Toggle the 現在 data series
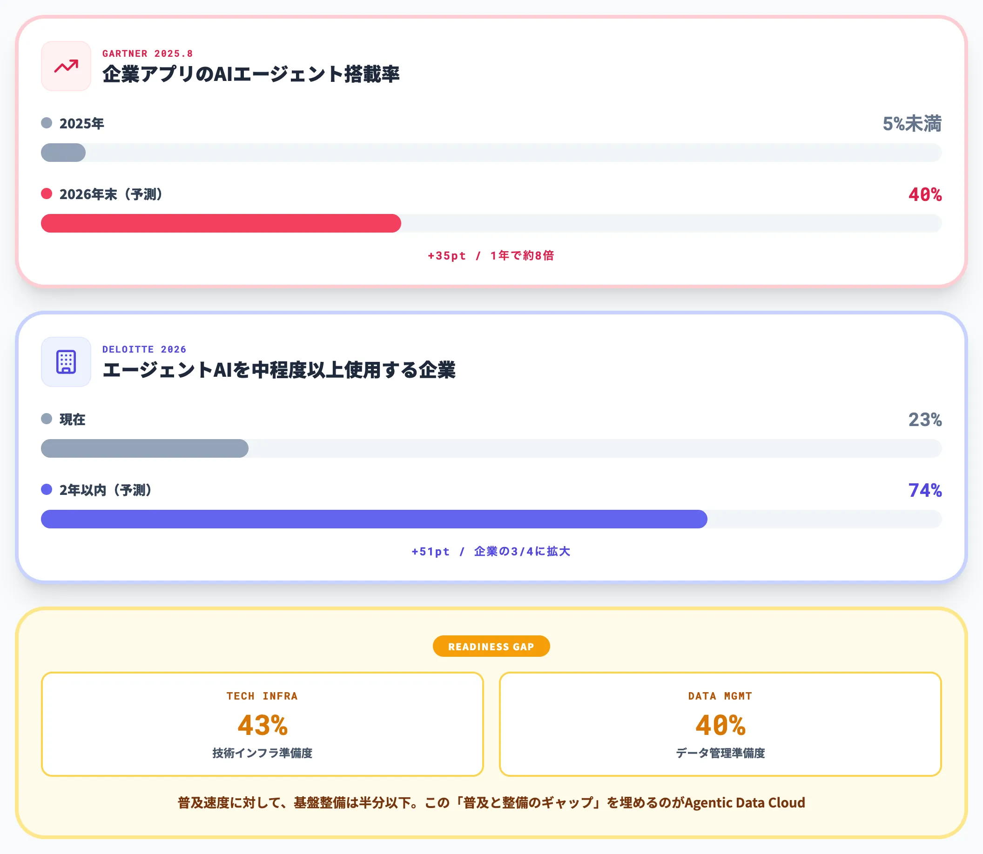 click(72, 419)
